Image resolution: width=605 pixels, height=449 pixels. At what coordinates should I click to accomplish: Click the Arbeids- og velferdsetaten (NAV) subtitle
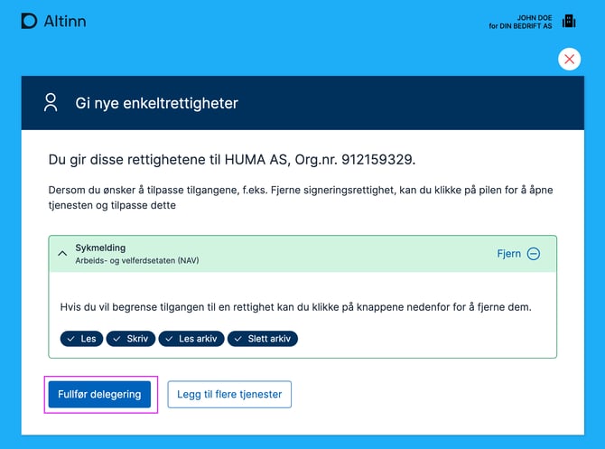[137, 260]
